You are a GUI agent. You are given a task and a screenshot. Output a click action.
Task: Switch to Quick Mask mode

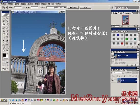coord(7,62)
